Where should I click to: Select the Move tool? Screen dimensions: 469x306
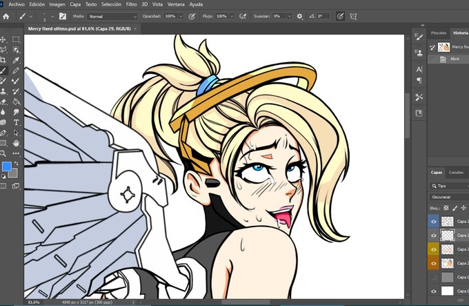point(3,39)
